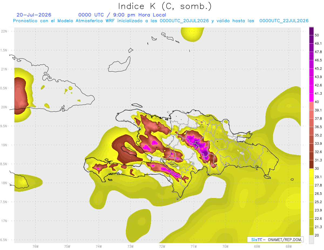The width and height of the screenshot is (324, 250).
Task: Click the longitude axis label "70W"
Action: coord(225,247)
